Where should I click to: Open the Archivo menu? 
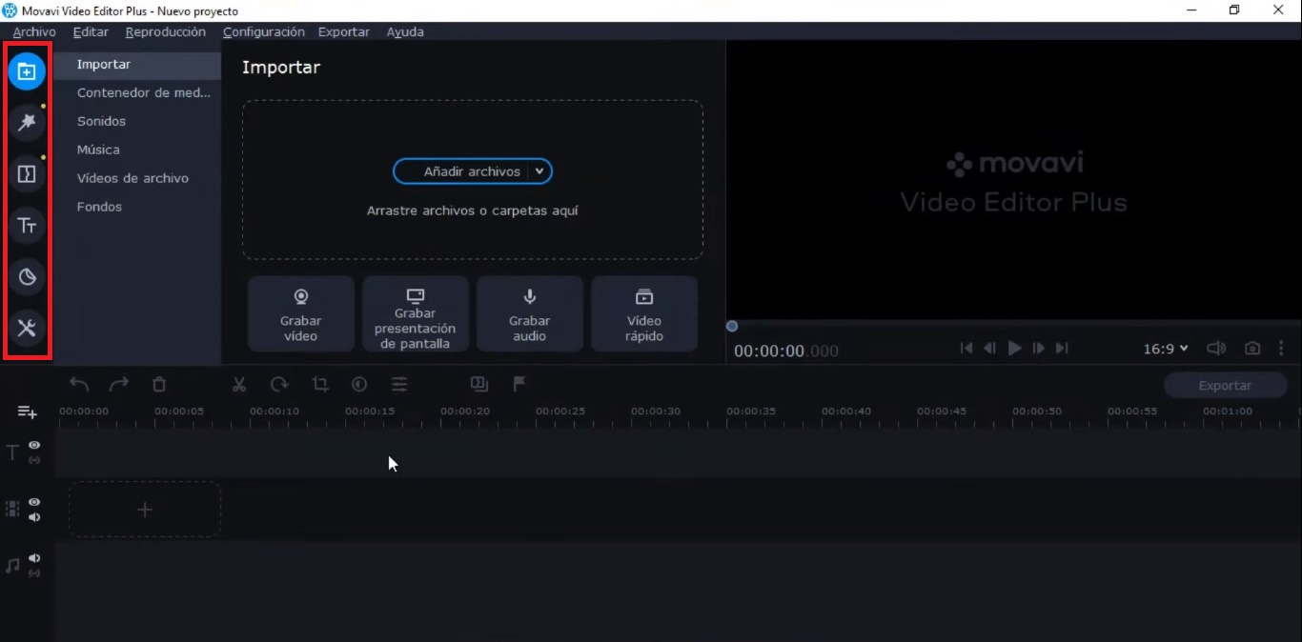point(34,31)
